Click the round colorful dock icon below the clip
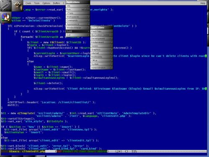The height and width of the screenshot is (157, 209). coord(5,17)
